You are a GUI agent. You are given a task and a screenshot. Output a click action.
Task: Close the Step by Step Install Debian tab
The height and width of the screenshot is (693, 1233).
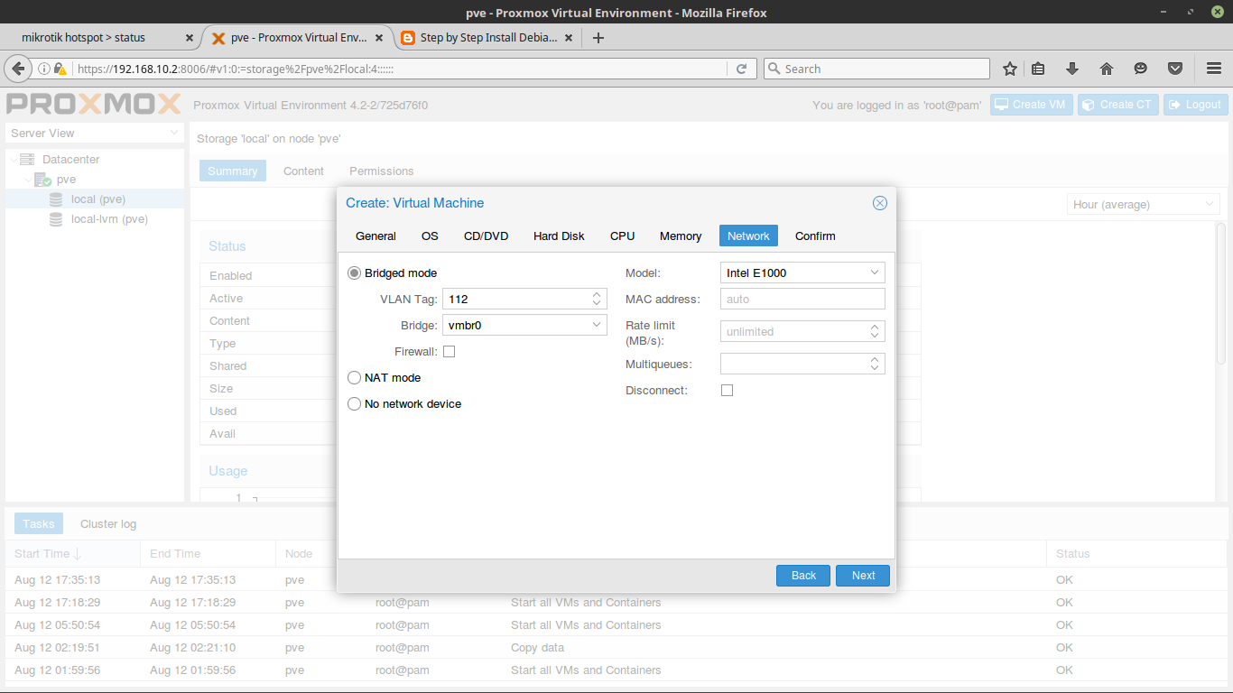pos(569,38)
